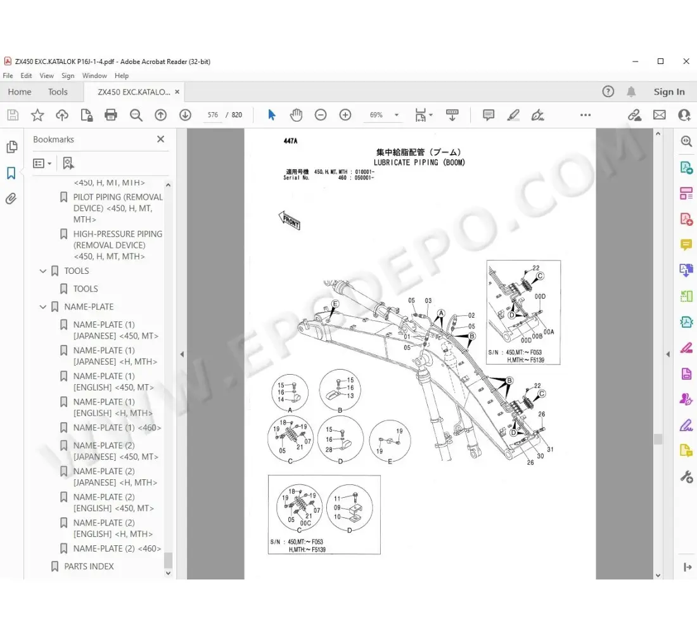Image resolution: width=697 pixels, height=634 pixels.
Task: Open more tools ellipsis
Action: [x=585, y=115]
